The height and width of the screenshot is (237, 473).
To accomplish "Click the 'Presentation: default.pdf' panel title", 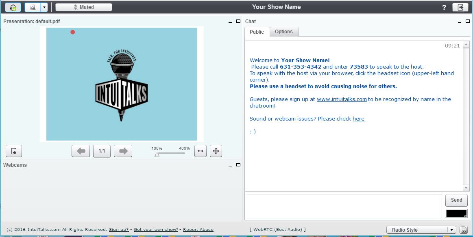I will coord(32,22).
